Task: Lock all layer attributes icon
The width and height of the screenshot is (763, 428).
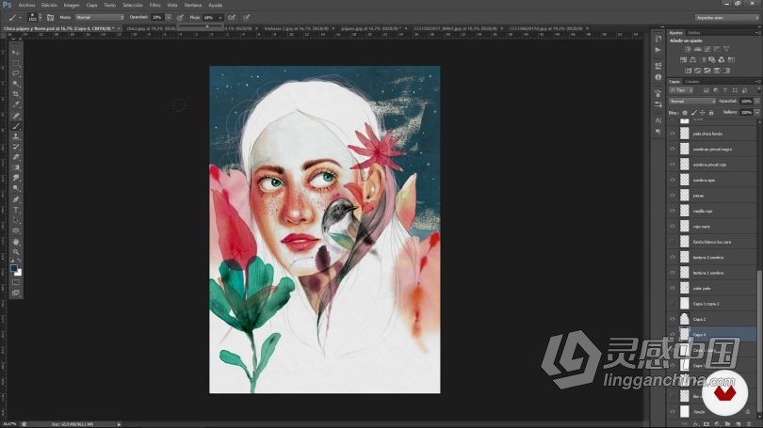Action: coord(711,113)
